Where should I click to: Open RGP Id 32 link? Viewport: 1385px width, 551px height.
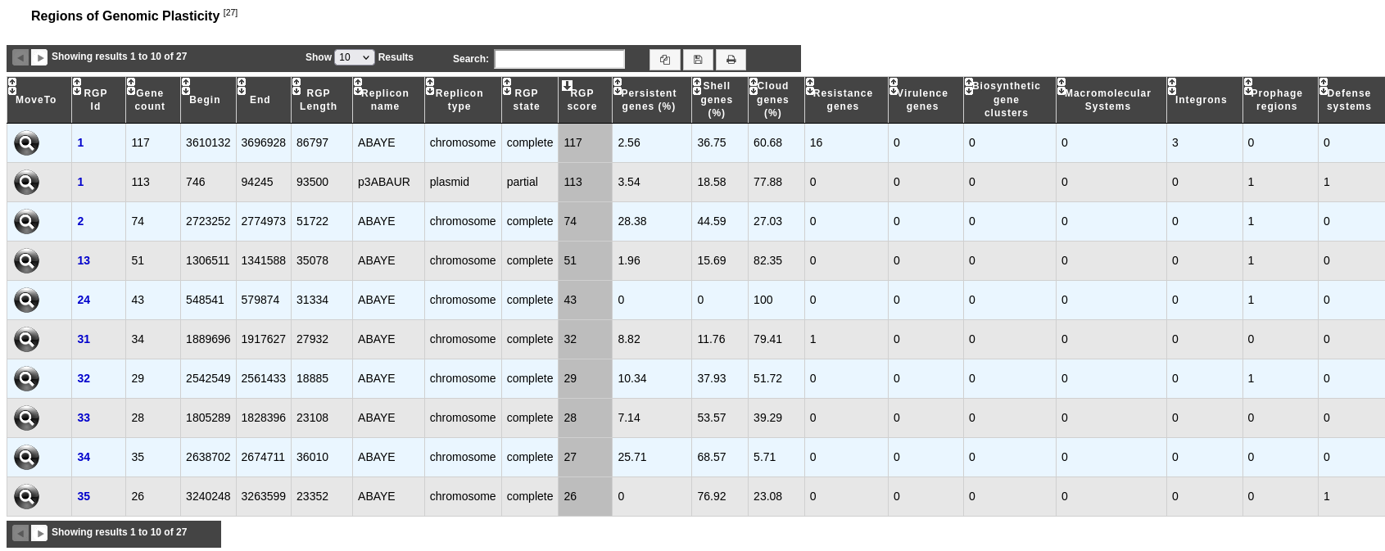click(x=84, y=378)
